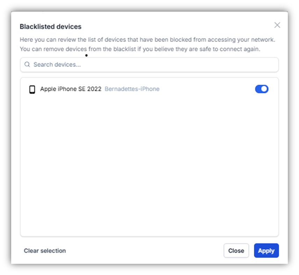Click the magnifying glass search icon
This screenshot has width=299, height=275.
click(x=27, y=65)
